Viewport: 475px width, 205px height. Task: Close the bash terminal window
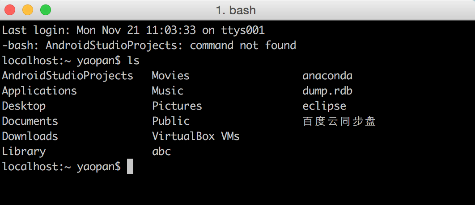pos(10,9)
